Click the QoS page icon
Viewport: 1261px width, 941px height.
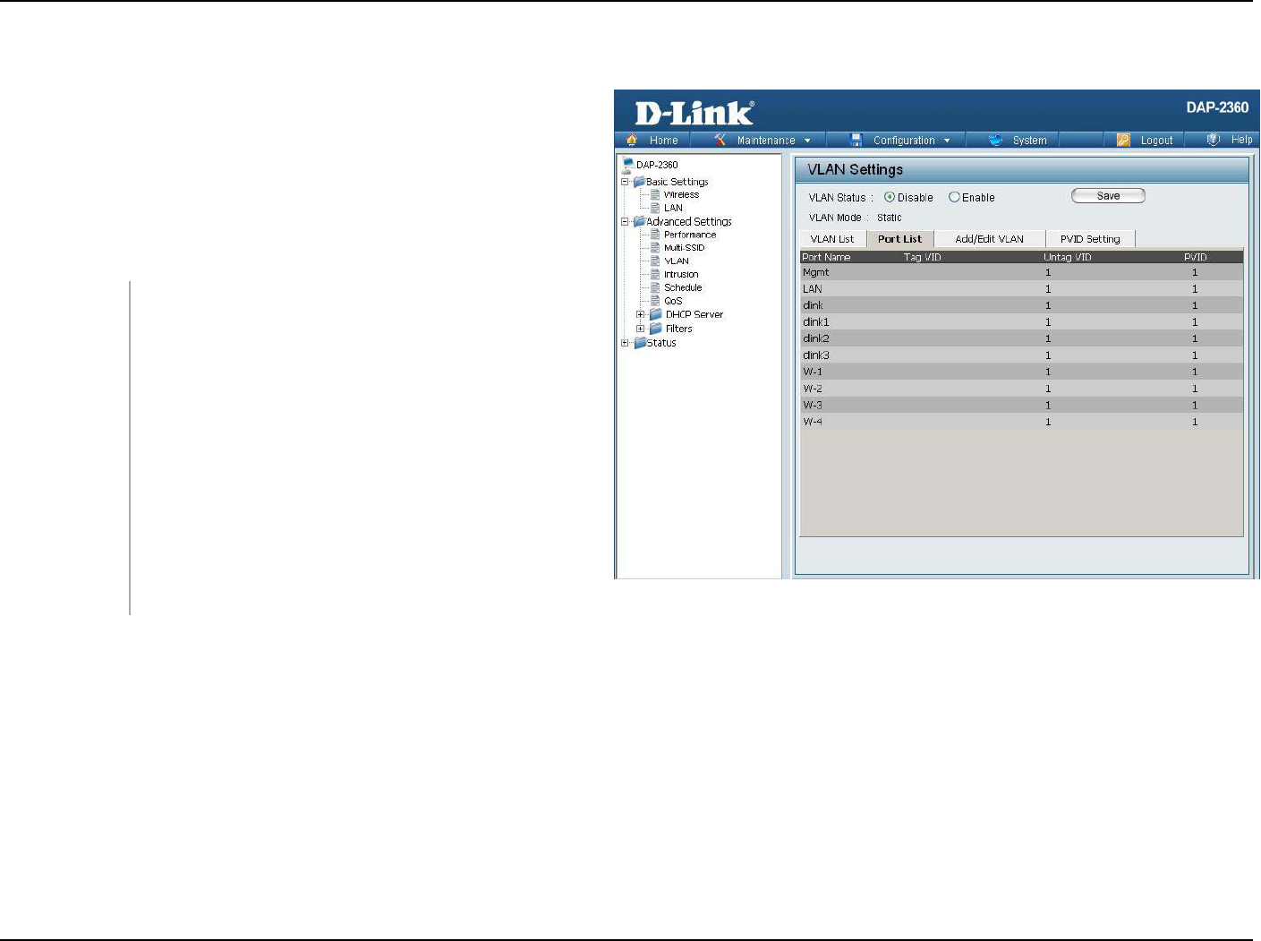tap(655, 301)
